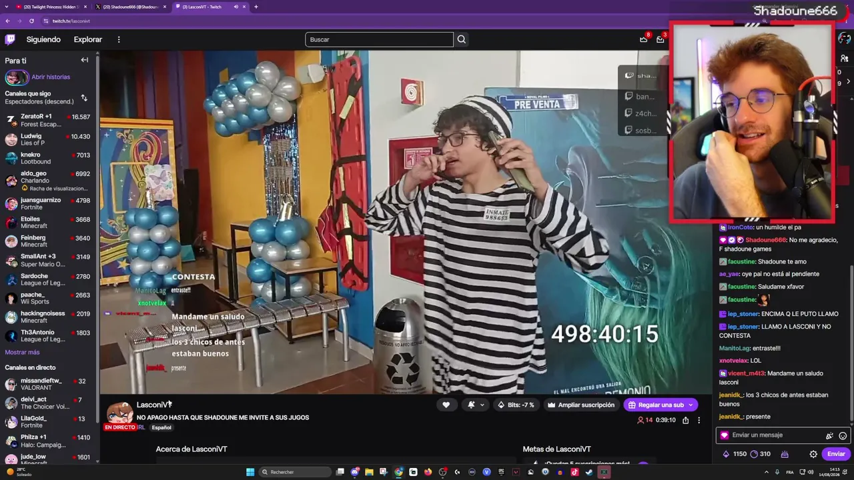Open the crown Prime loot icon
Screen dimensions: 854x480
pyautogui.click(x=643, y=39)
